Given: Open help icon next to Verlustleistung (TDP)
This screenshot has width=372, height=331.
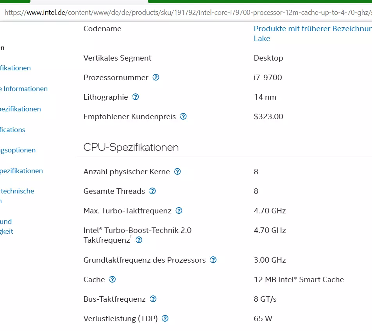Looking at the screenshot, I should (165, 318).
